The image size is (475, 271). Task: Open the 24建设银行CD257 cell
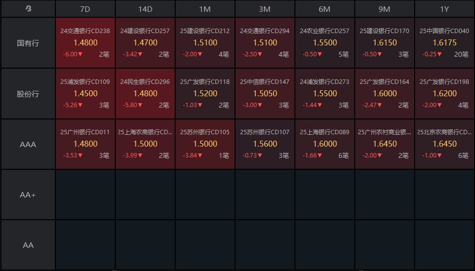(145, 42)
